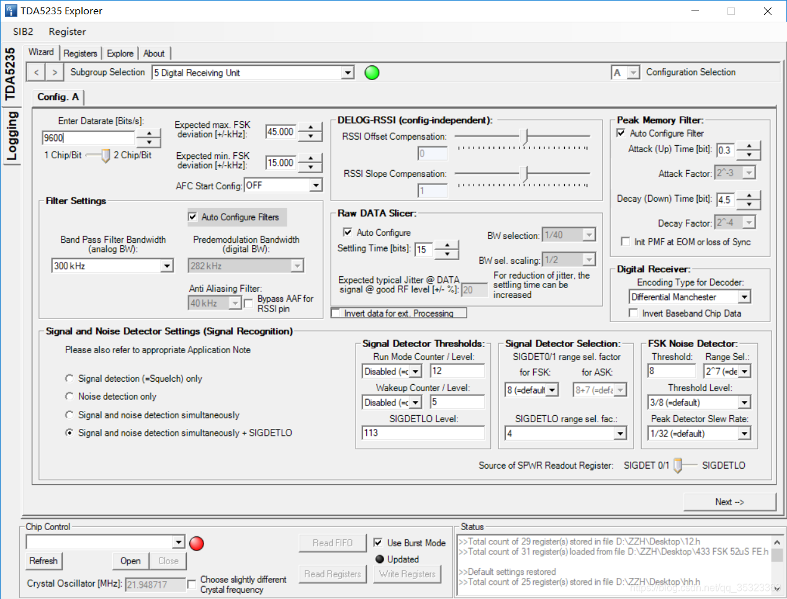Expand Band Pass Filter Bandwidth 300 kHz dropdown
Viewport: 787px width, 599px height.
(x=167, y=266)
